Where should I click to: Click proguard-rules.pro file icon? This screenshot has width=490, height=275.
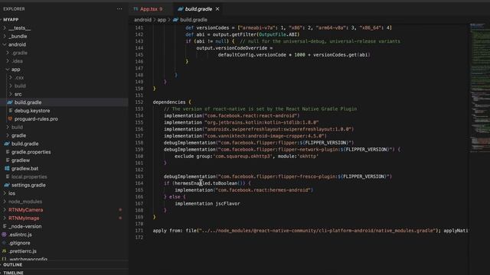(10, 119)
